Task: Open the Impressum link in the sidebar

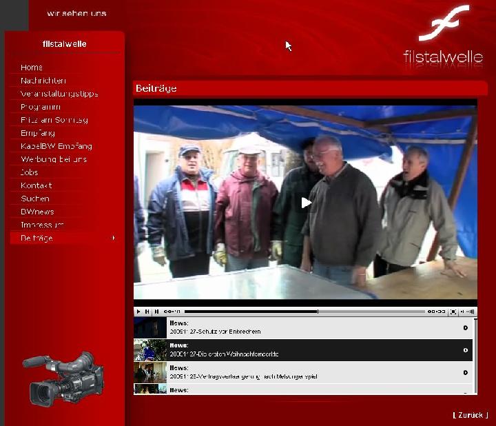Action: [x=43, y=225]
